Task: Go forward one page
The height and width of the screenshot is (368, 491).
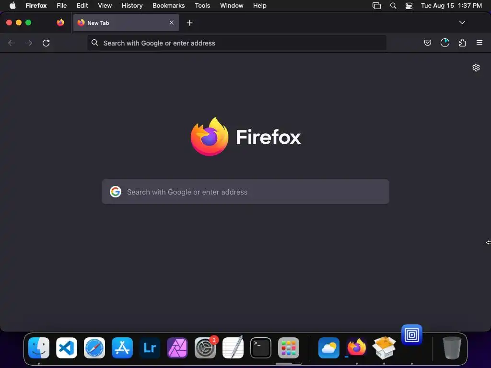Action: pos(29,43)
